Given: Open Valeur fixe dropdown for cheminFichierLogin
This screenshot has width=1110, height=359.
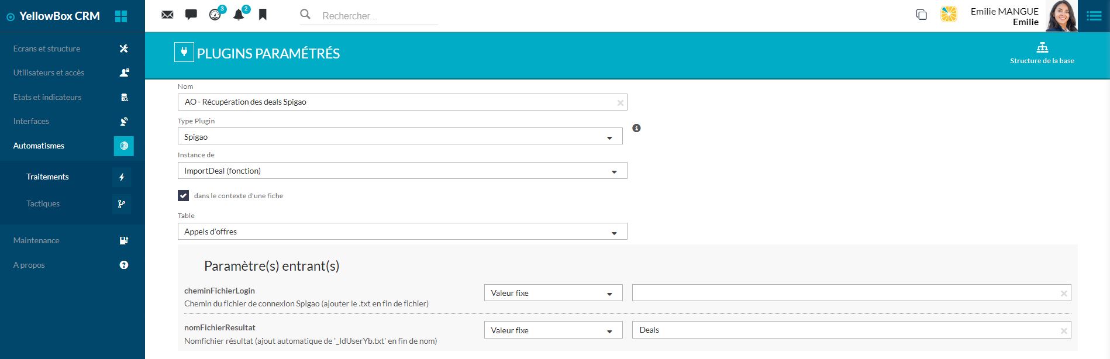Looking at the screenshot, I should 553,293.
